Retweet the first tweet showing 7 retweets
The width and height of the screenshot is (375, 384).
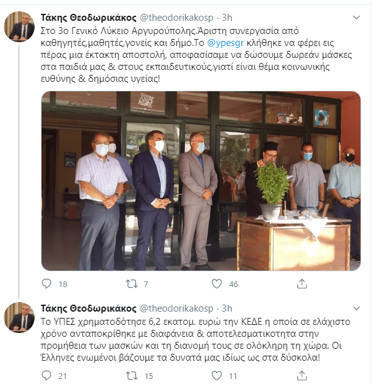132,284
